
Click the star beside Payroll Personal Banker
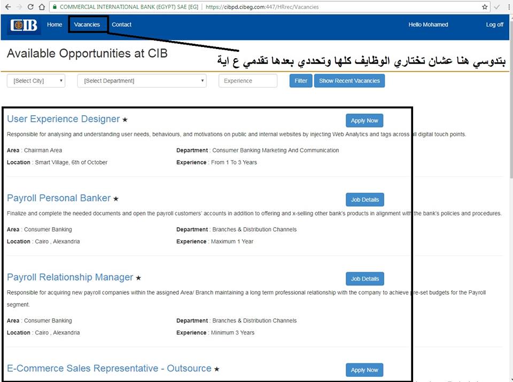click(116, 198)
